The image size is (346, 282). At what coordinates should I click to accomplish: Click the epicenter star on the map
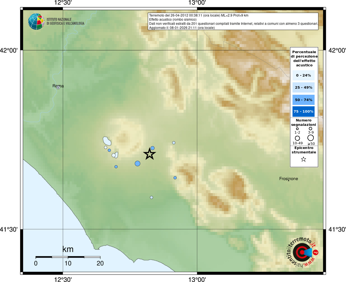click(149, 154)
